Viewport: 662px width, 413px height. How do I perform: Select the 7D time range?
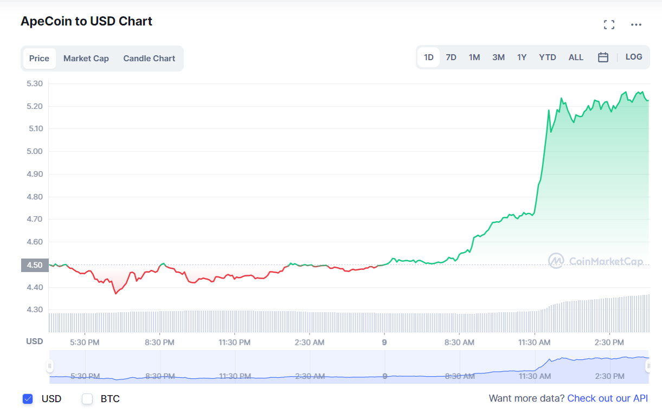[x=451, y=57]
